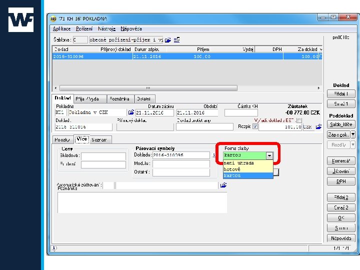
Task: Toggle the Rozpis checkbox
Action: pos(255,126)
